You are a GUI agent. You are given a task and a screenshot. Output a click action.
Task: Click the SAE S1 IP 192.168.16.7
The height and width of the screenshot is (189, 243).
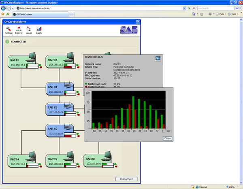point(56,92)
